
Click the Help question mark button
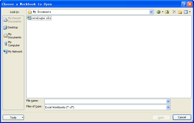pos(184,4)
